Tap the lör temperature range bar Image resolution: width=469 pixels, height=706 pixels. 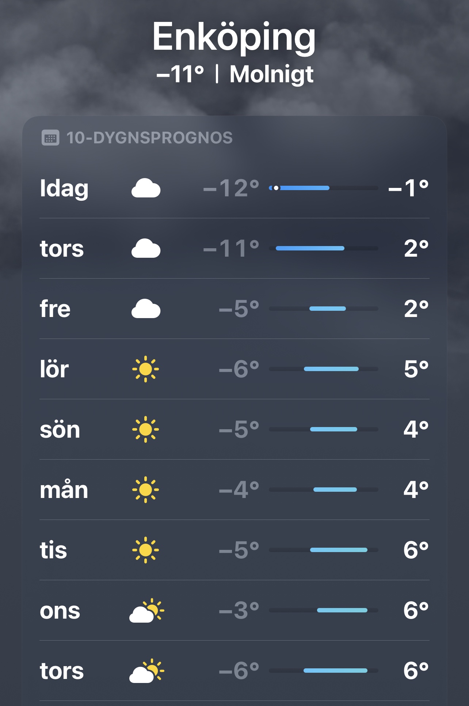coord(323,369)
